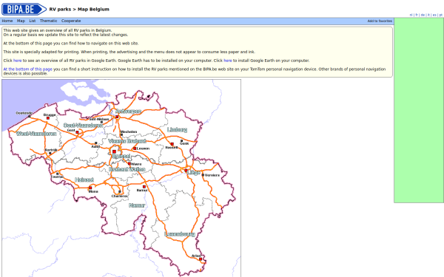
Task: Switch language to pt
Action: point(440,15)
